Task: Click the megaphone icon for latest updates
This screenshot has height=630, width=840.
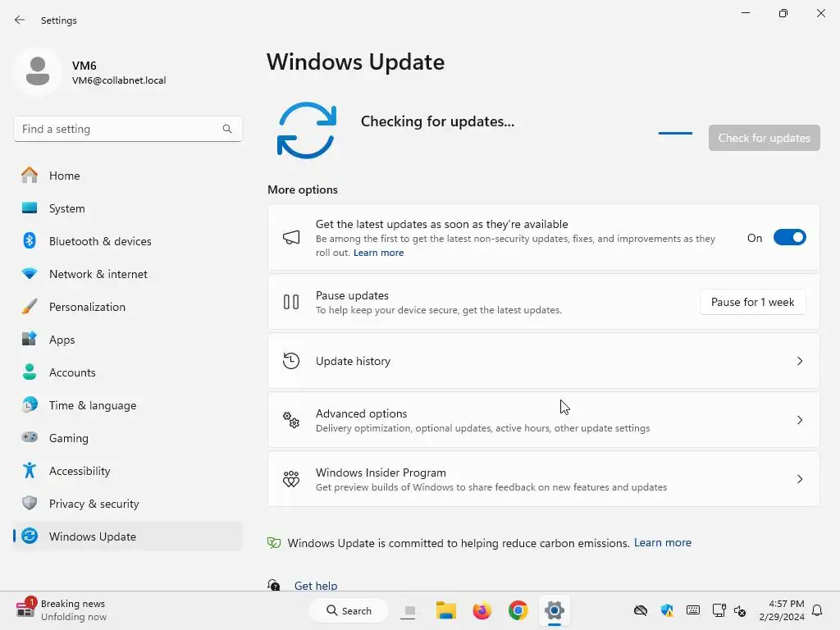Action: click(291, 237)
